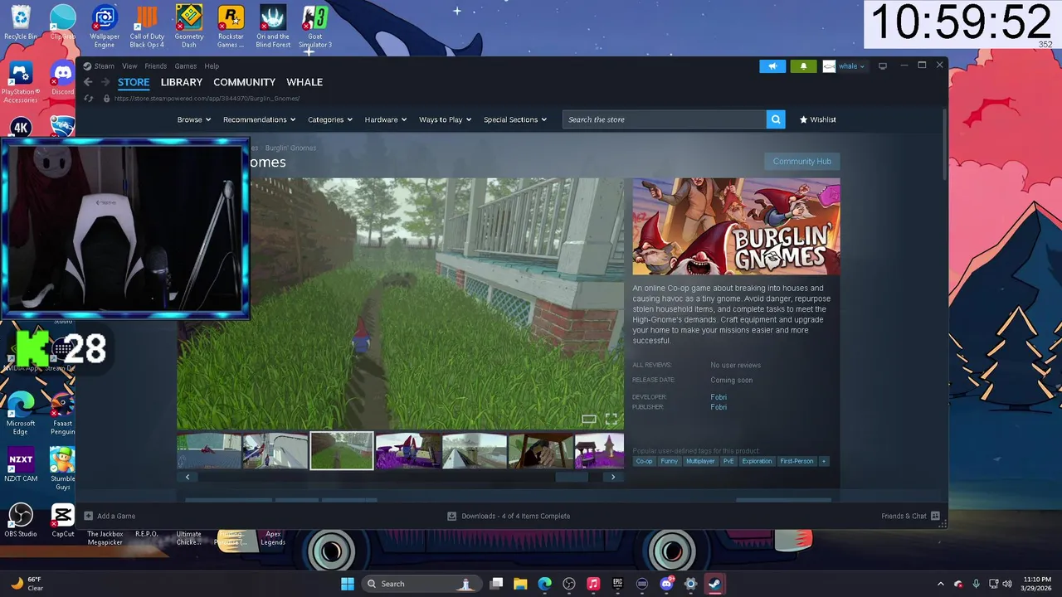Screen dimensions: 1062x597
Task: Open the Categories dropdown
Action: [330, 119]
